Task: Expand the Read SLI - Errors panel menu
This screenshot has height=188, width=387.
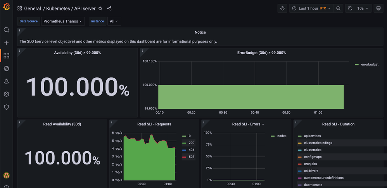Action: (263, 124)
